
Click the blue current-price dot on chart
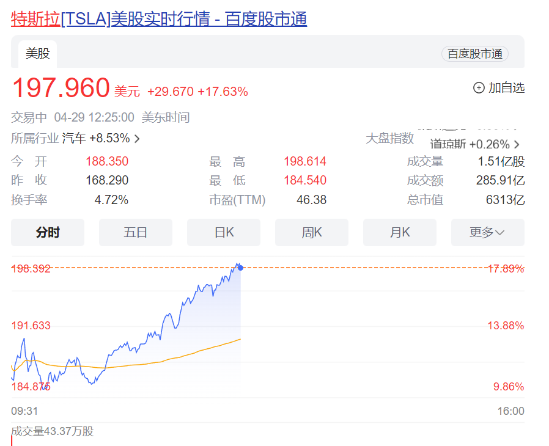point(240,268)
